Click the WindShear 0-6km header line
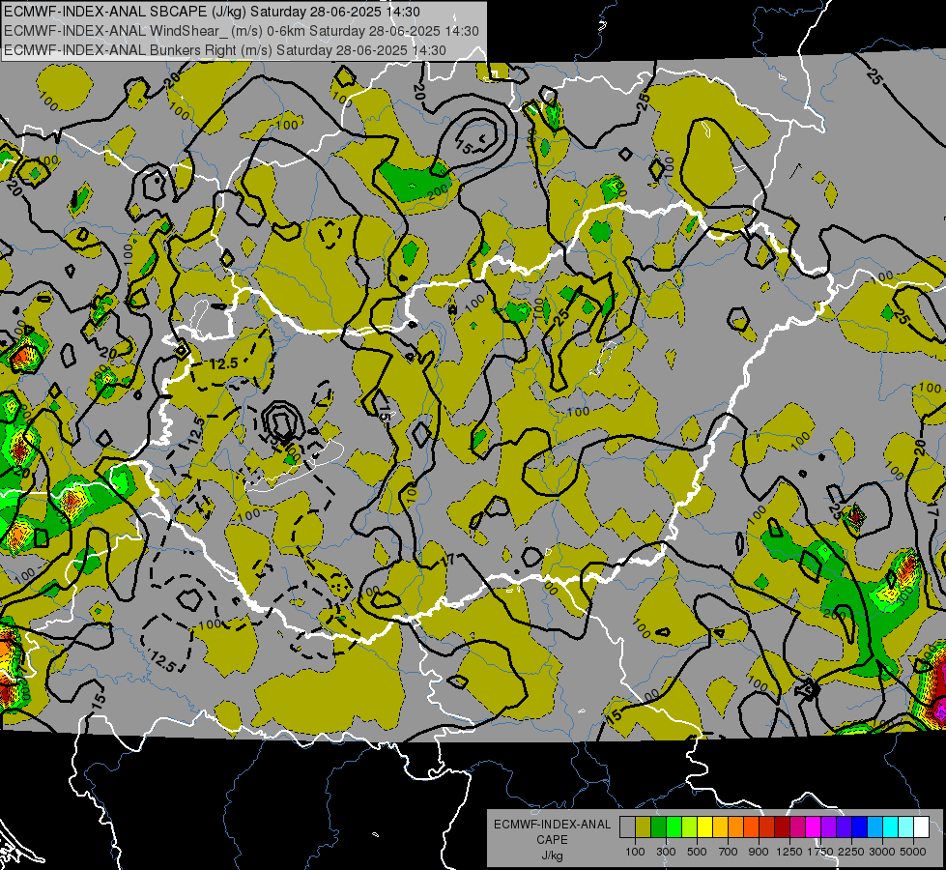 tap(241, 31)
